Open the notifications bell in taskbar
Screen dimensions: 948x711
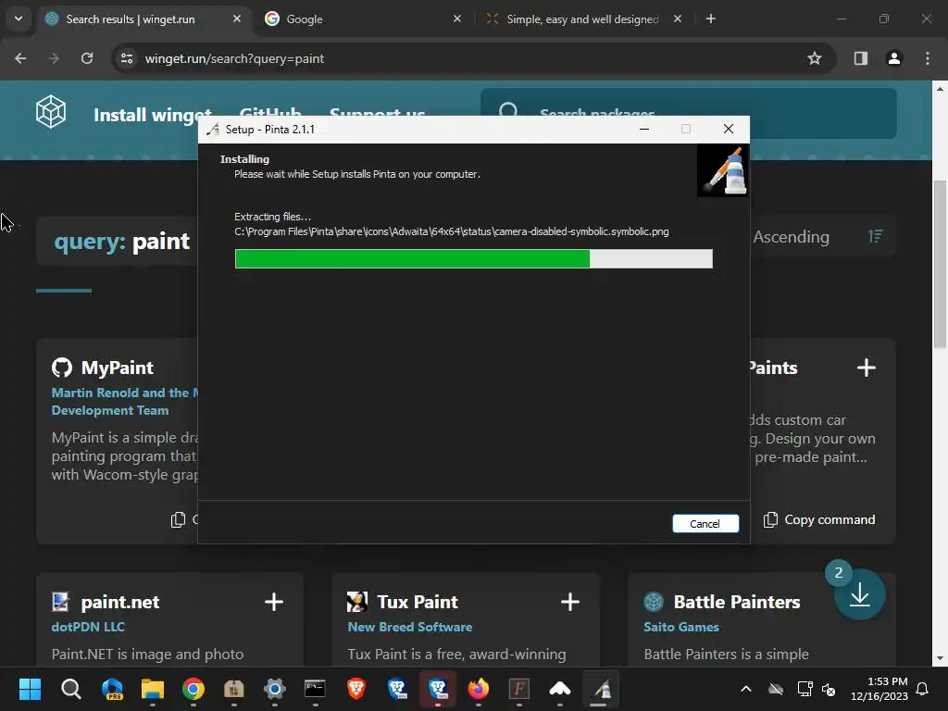click(923, 689)
